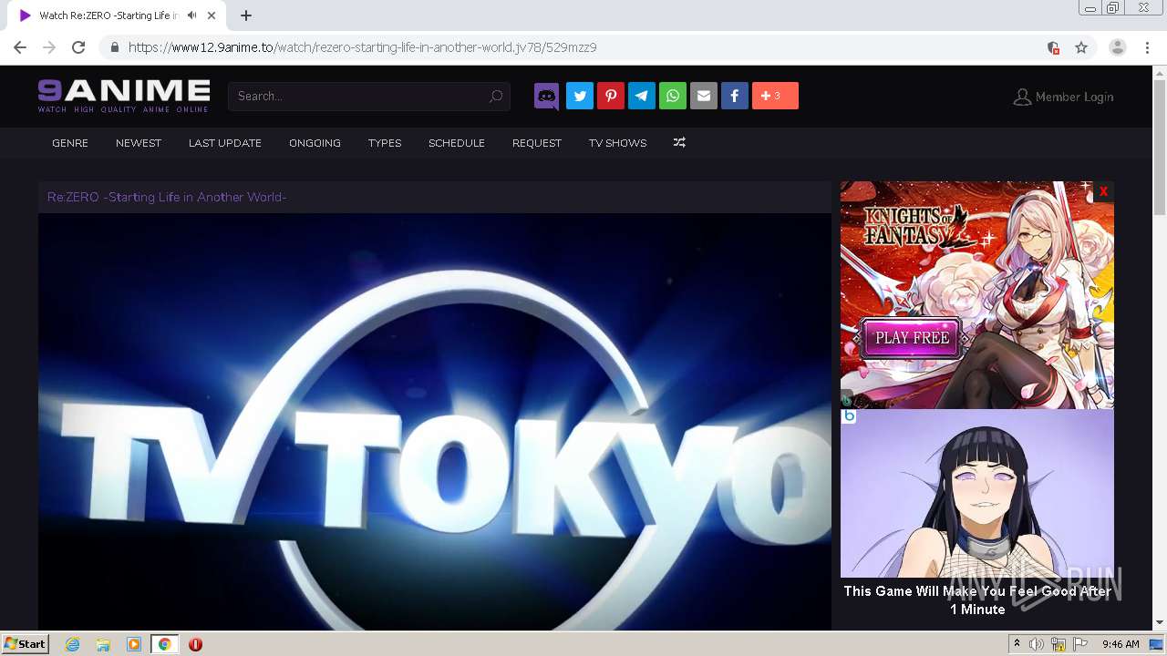Screen dimensions: 1167x656
Task: Open the Hinata game ad image
Action: 977,493
